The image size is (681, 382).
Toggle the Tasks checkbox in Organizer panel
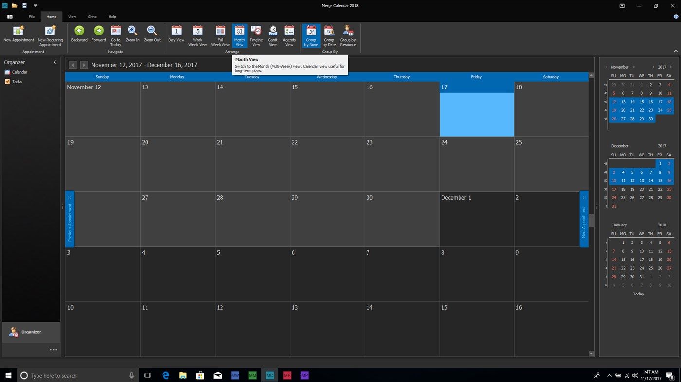[x=8, y=81]
